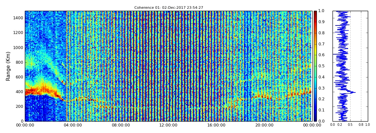Click the green middle of the colorbar
The height and width of the screenshot is (133, 376).
(x=315, y=66)
